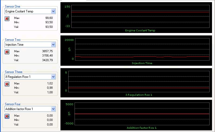The width and height of the screenshot is (215, 132).
Task: Click the green λ Regulation Row 1 graph caption
Action: [139, 95]
